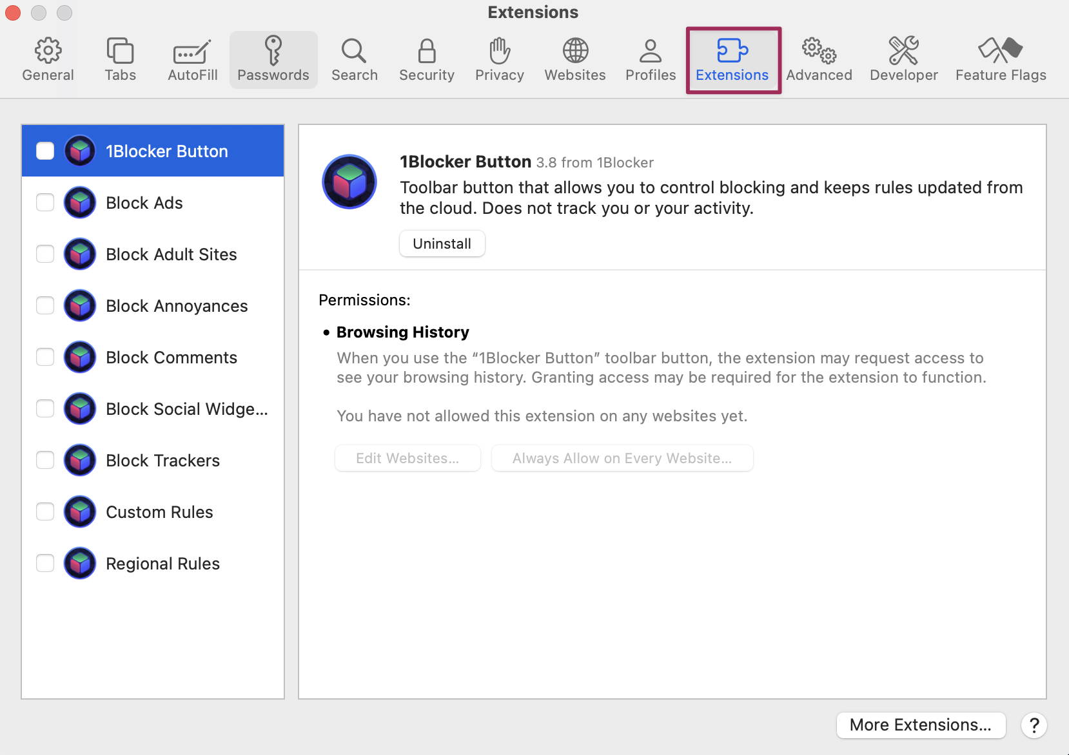Switch to the Advanced tab
Screen dimensions: 1069x755
[819, 60]
